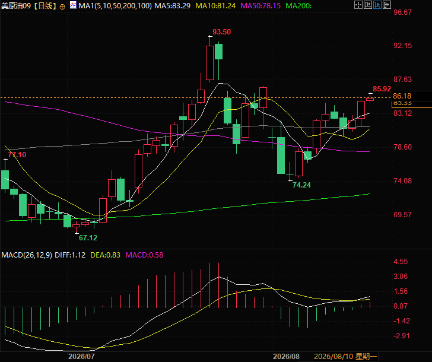The width and height of the screenshot is (432, 362).
Task: Click the -1.42 MACD axis label
Action: pos(401,320)
